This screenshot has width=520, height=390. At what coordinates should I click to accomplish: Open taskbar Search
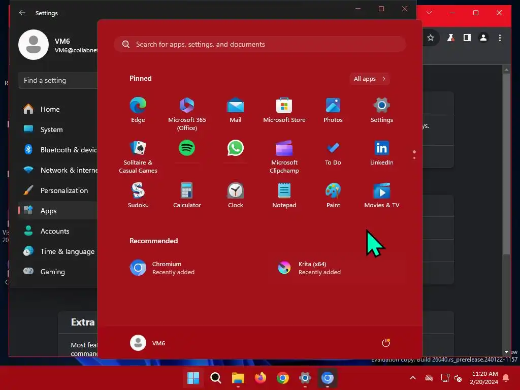[215, 378]
